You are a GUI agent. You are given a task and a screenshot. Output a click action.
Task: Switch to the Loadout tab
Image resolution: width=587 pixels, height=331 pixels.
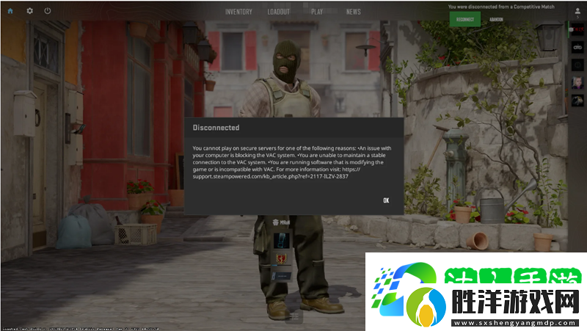279,12
